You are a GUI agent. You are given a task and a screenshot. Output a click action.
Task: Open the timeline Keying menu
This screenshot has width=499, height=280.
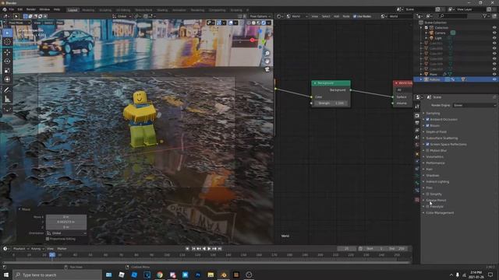[x=37, y=249]
